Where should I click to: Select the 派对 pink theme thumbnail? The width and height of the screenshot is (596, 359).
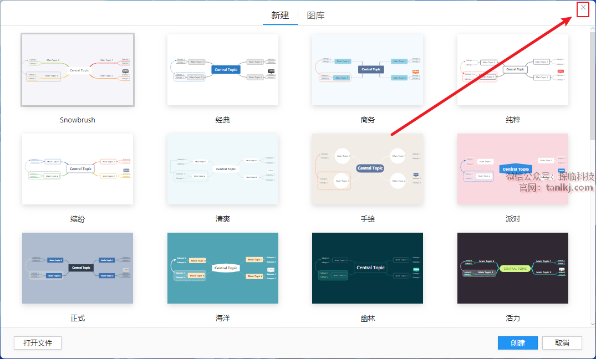click(x=513, y=169)
